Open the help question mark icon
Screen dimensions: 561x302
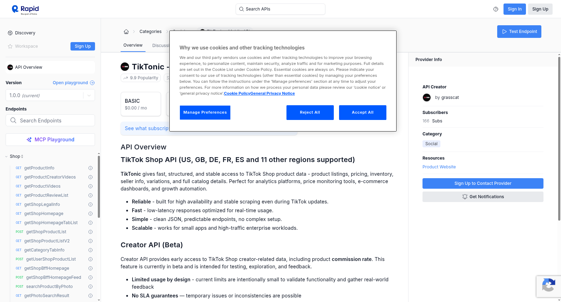[x=496, y=9]
